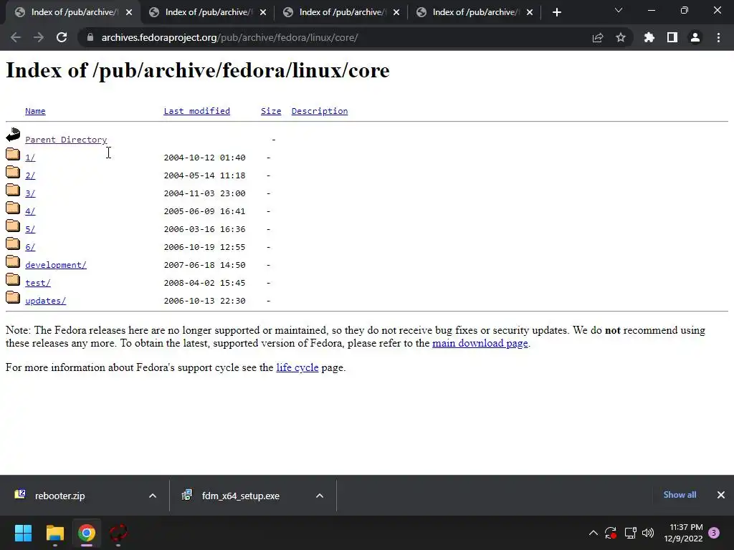Viewport: 734px width, 550px height.
Task: Open the 5/ directory link
Action: point(30,229)
